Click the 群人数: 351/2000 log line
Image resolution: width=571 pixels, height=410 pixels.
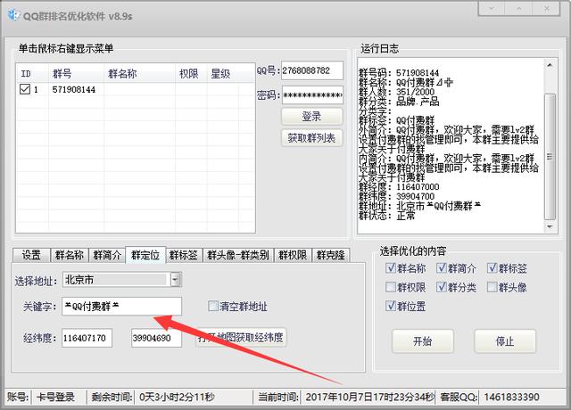397,92
